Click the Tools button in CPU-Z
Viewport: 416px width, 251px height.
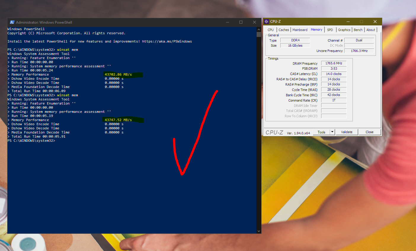321,132
